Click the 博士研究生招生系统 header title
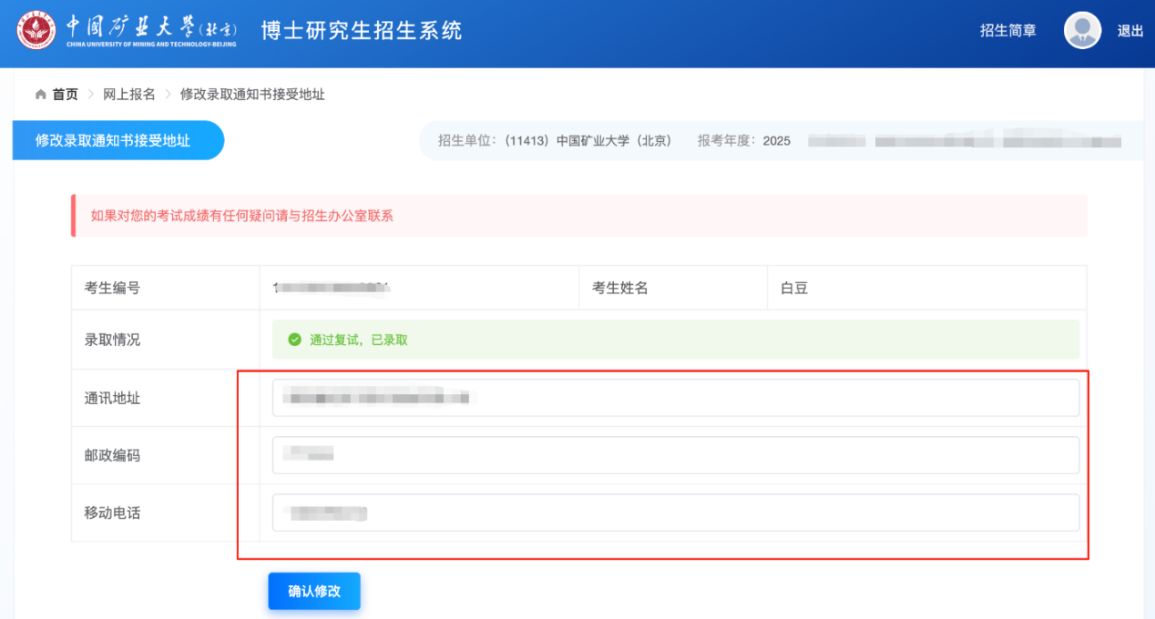Screen dimensions: 1155x619 [x=362, y=30]
